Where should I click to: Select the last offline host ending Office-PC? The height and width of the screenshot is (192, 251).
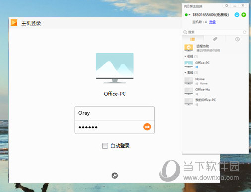[215, 102]
